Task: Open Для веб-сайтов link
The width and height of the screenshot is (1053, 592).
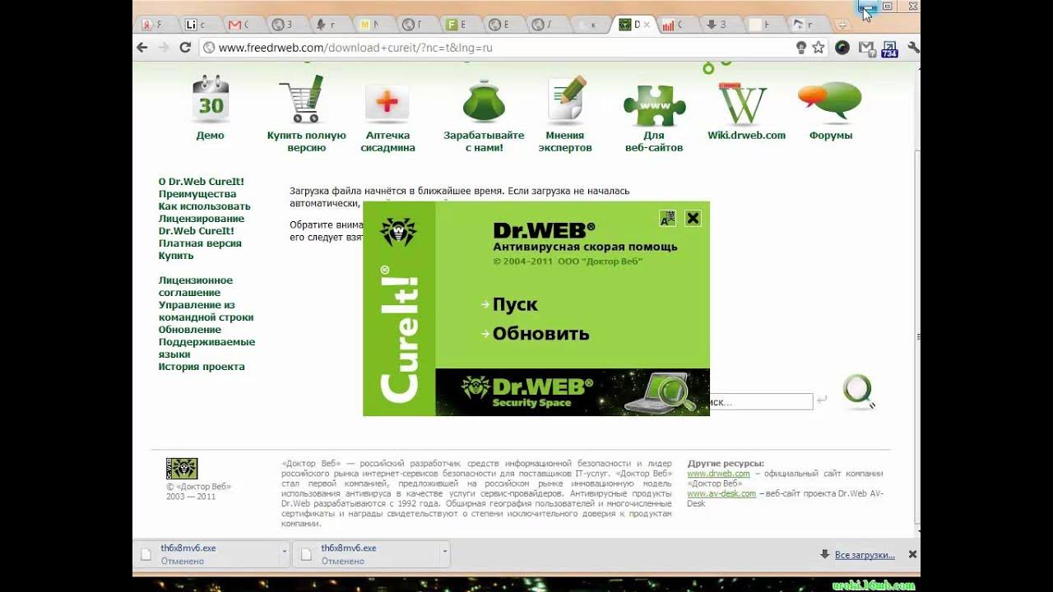Action: pos(654,141)
